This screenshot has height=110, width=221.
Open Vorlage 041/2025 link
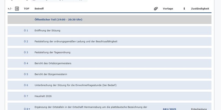(169, 109)
